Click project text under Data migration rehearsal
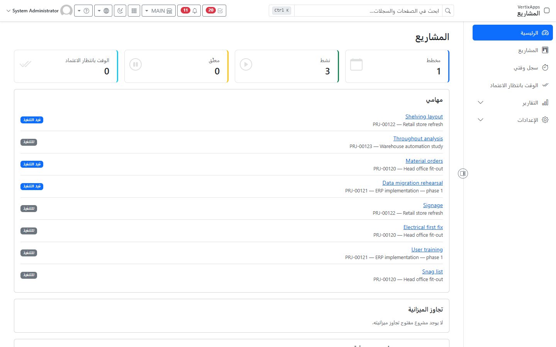 pos(394,190)
